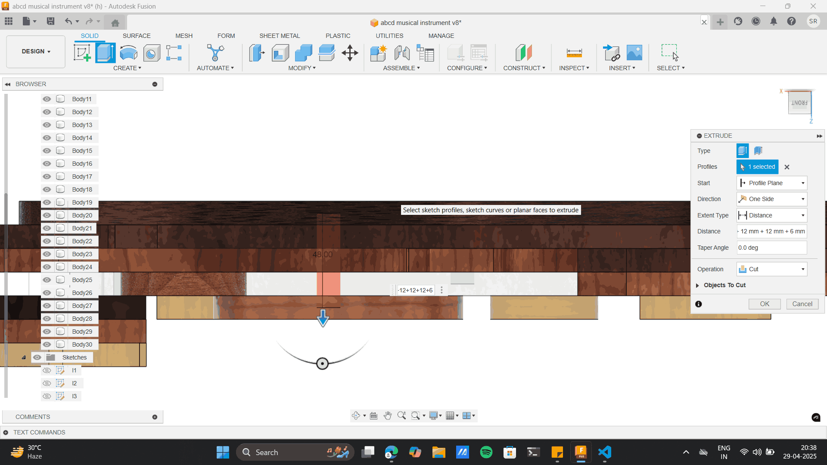Screen dimensions: 827x465
Task: Open the Design workspace dropdown
Action: click(36, 51)
